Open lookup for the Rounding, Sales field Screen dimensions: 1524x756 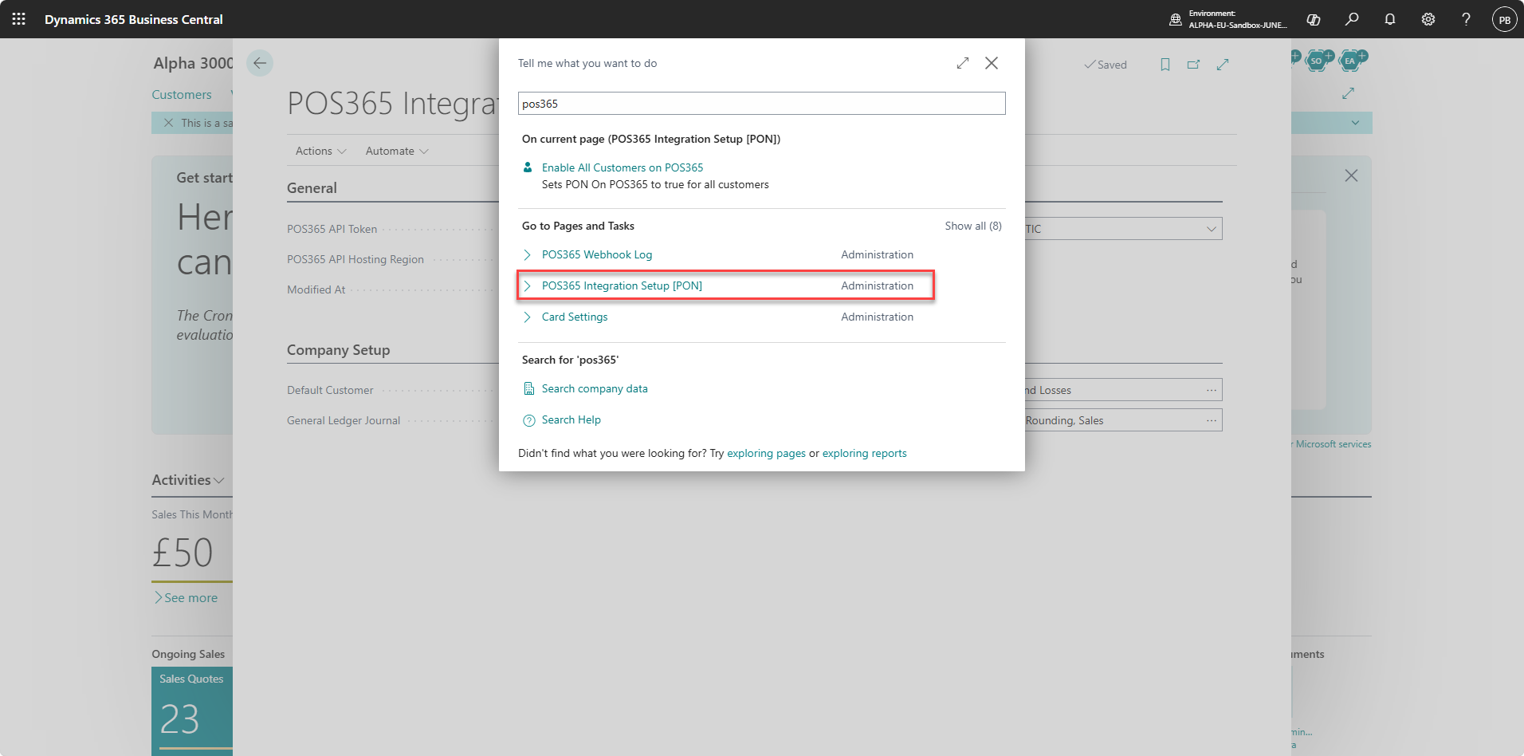(x=1212, y=420)
